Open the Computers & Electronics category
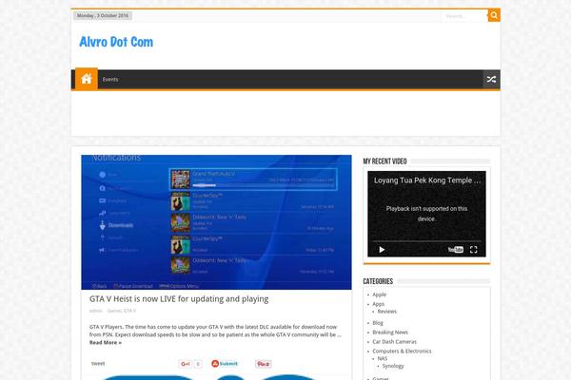 [402, 351]
